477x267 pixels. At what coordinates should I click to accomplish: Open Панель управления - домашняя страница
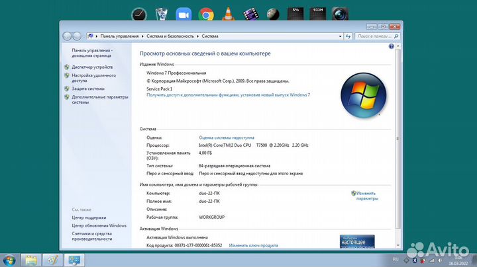92,53
